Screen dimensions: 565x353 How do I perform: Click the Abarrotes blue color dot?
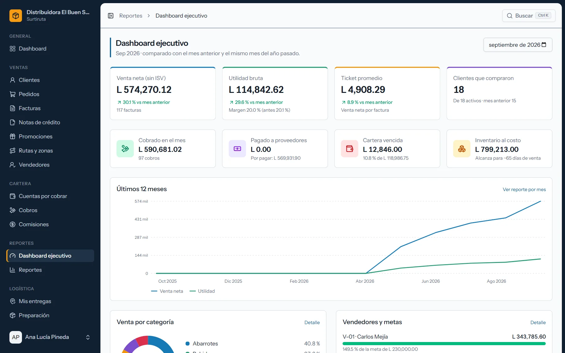[188, 344]
